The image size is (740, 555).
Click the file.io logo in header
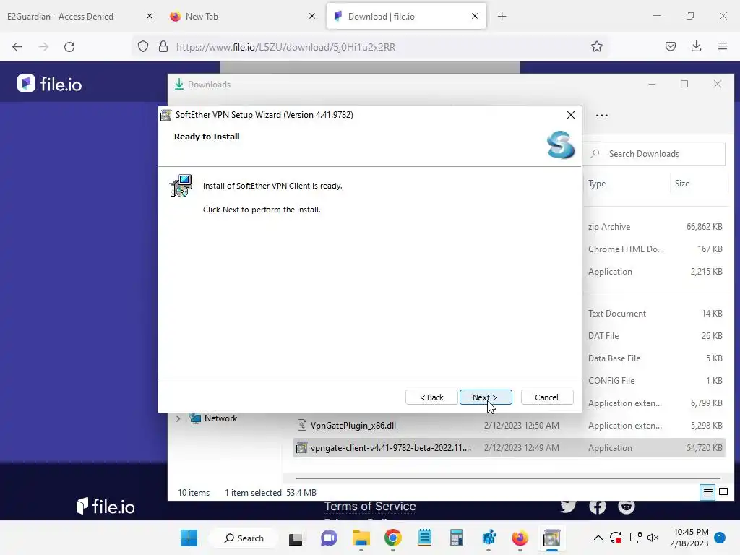coord(50,84)
